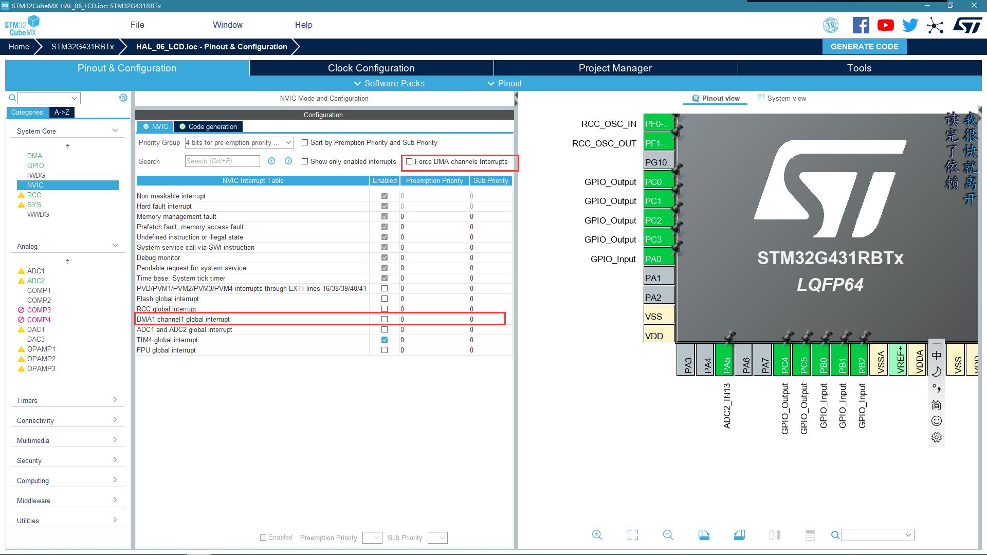Open the Window menu
Image resolution: width=987 pixels, height=555 pixels.
coord(228,25)
